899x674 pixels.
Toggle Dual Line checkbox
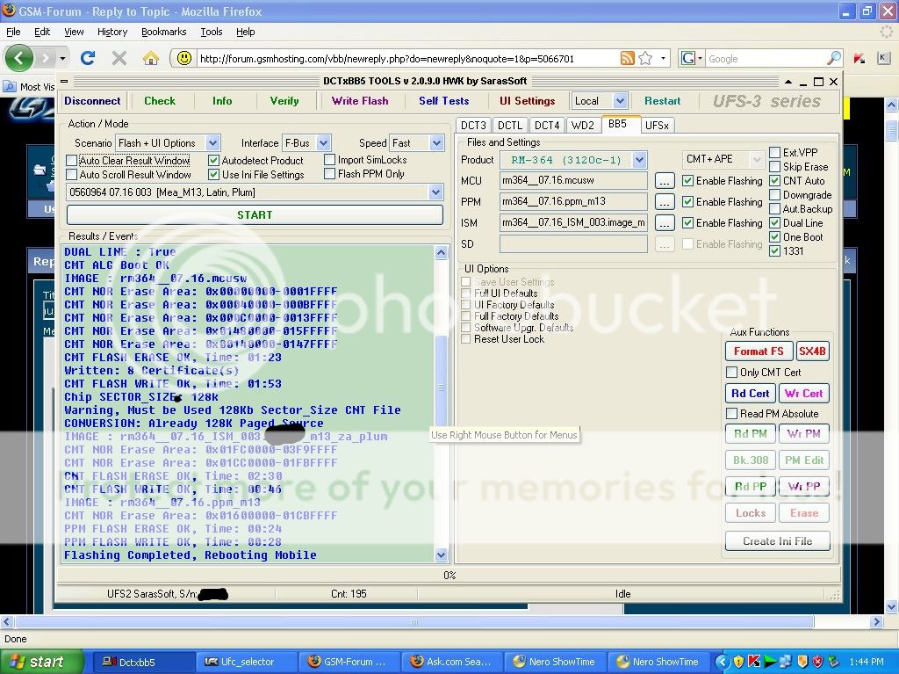[x=774, y=222]
